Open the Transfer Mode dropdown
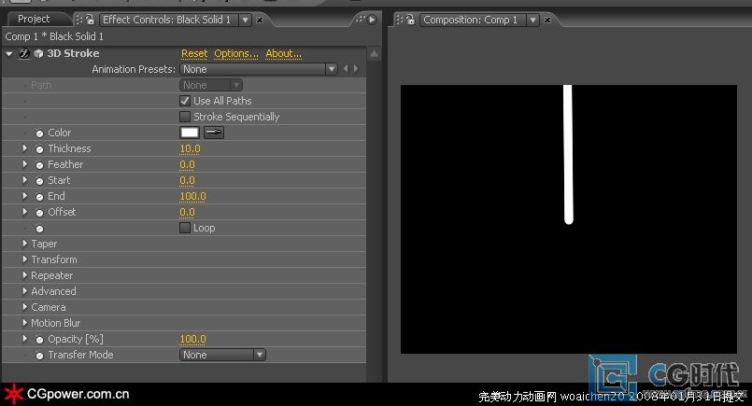The image size is (752, 406). pos(222,355)
